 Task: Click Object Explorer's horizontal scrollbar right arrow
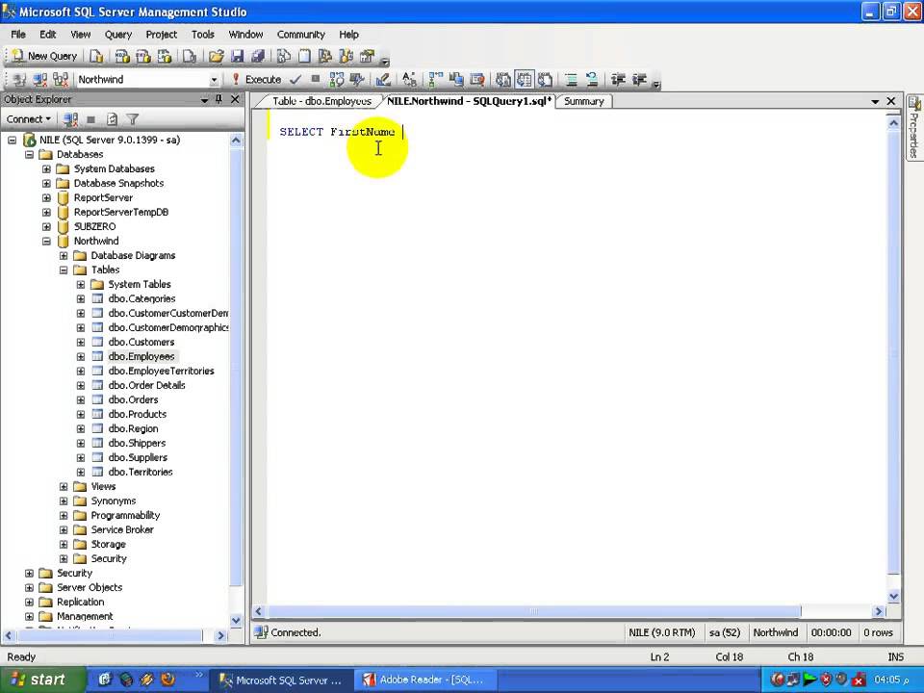pyautogui.click(x=220, y=636)
